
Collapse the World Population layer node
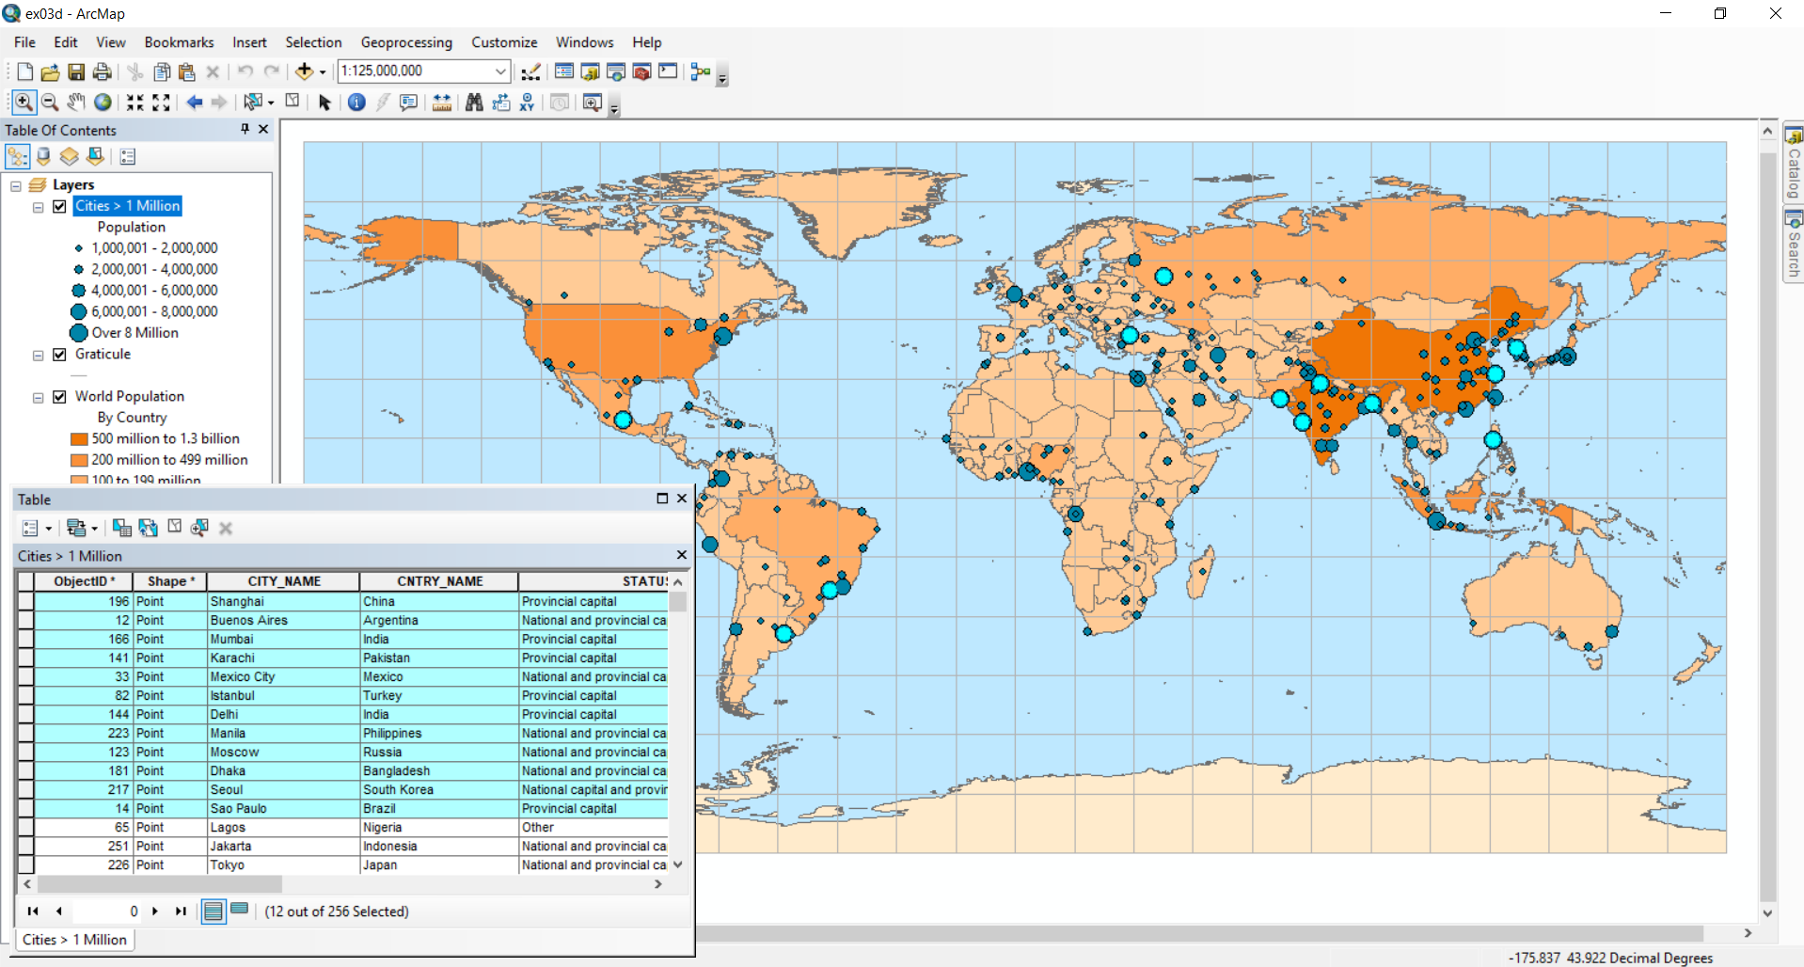[x=39, y=398]
